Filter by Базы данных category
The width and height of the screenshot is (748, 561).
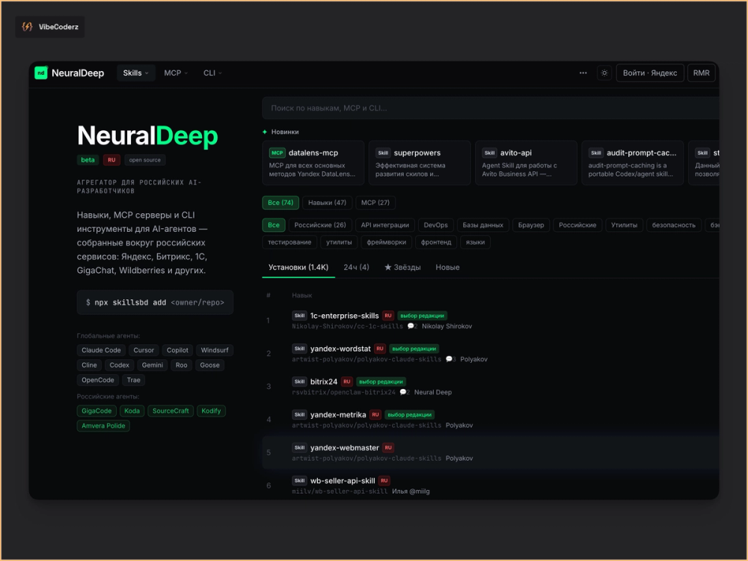[482, 225]
